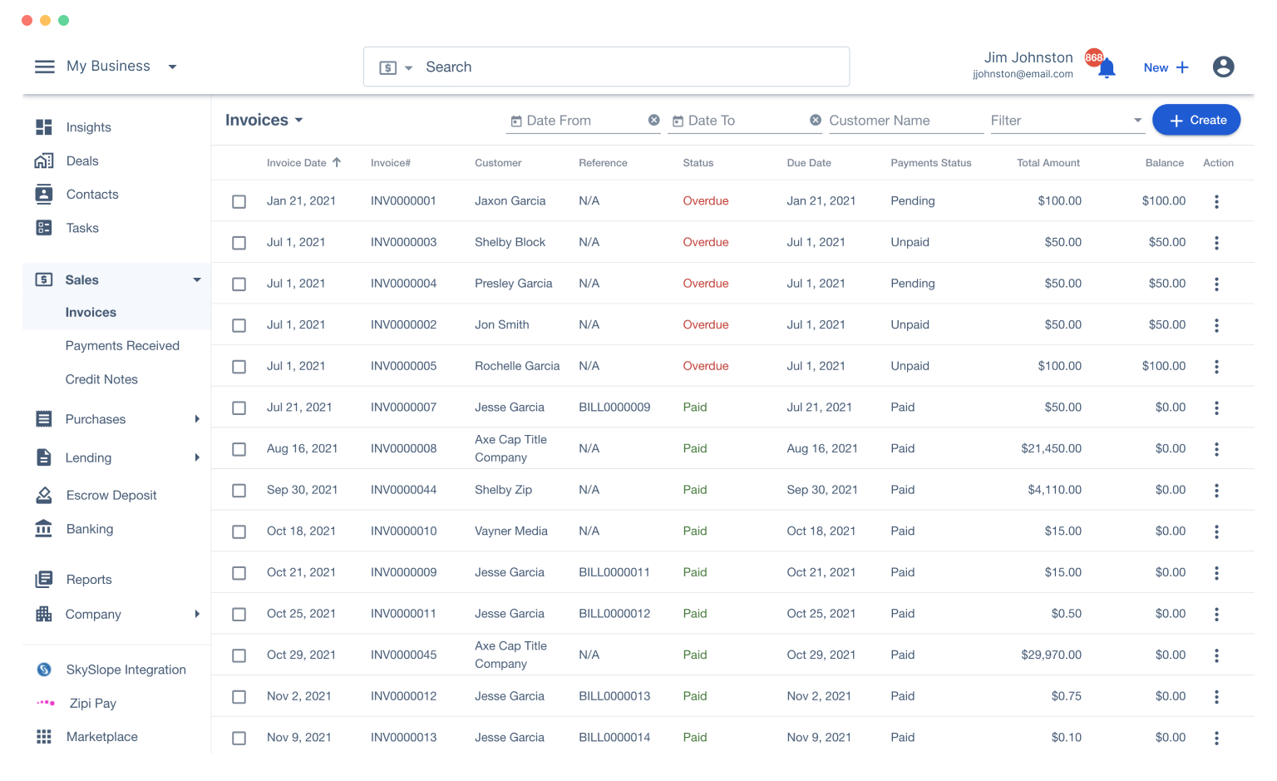Open SkySlope Integration from sidebar
1277x781 pixels.
(x=126, y=670)
